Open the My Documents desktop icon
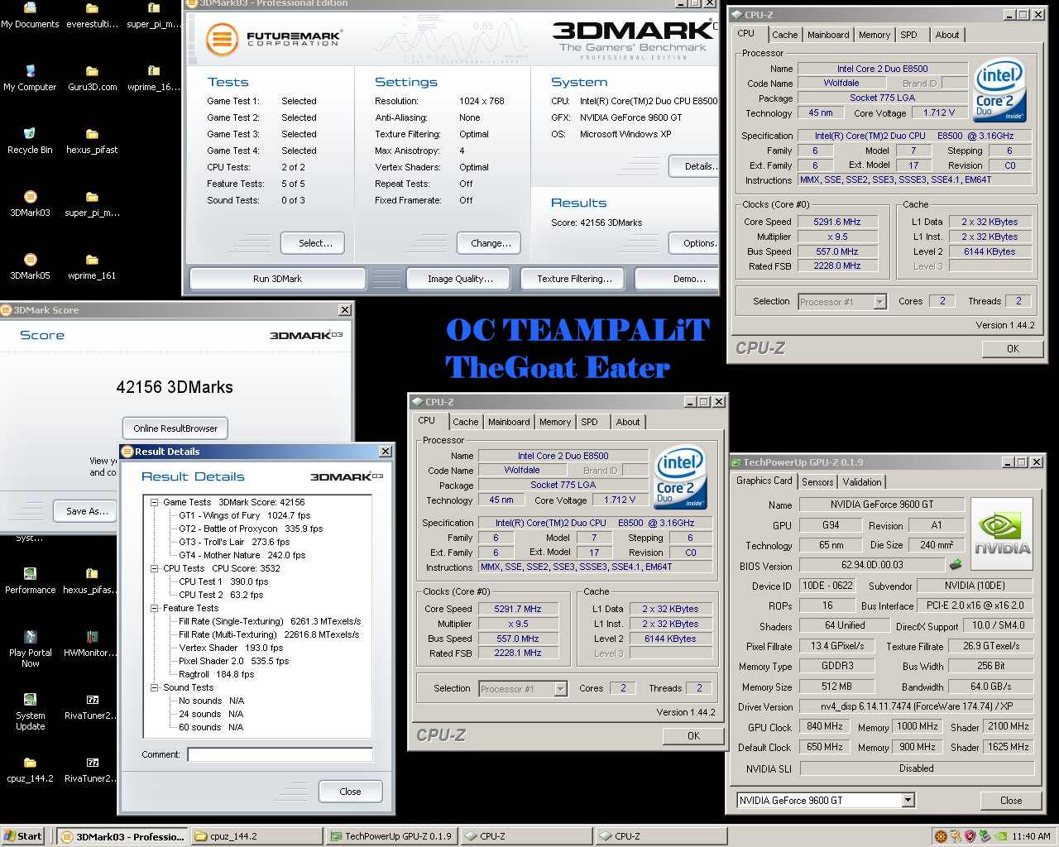This screenshot has width=1059, height=847. [30, 15]
